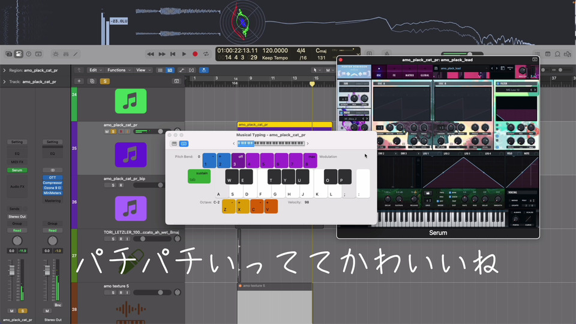The image size is (576, 324).
Task: Click the list view button beside View
Action: click(x=160, y=70)
